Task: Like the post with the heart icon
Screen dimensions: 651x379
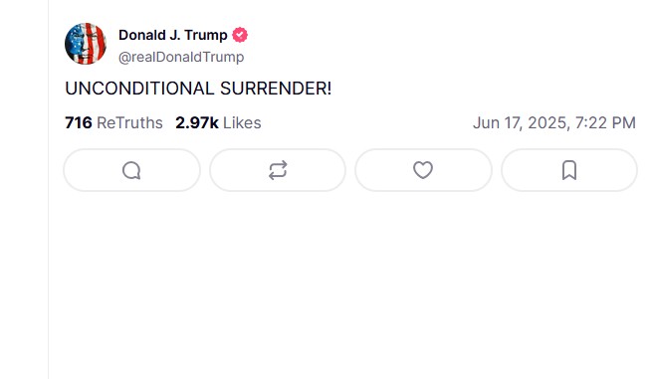Action: [423, 170]
